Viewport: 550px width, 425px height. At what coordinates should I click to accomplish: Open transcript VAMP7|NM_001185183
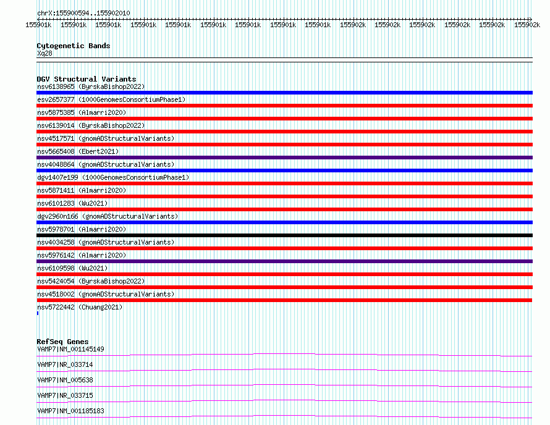tap(70, 411)
